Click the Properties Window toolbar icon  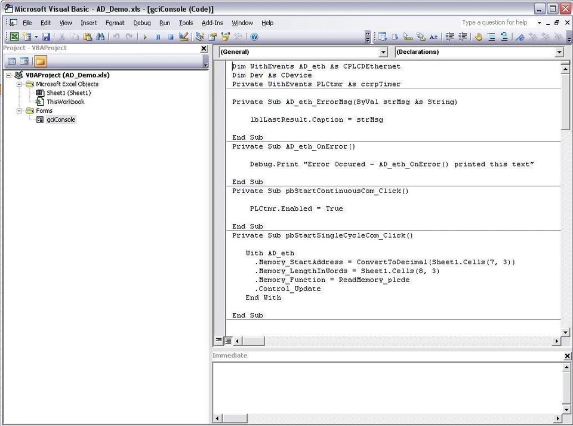(211, 36)
